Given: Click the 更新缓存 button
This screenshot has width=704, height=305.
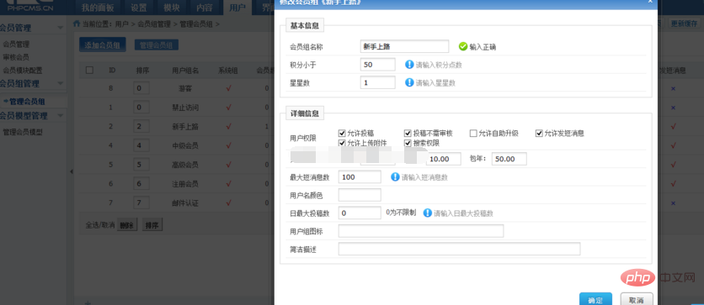Looking at the screenshot, I should click(x=685, y=24).
